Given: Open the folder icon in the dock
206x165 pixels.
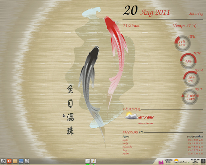Looking at the screenshot, I should [x=15, y=161].
